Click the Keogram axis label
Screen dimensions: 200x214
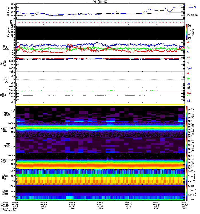pos(8,32)
